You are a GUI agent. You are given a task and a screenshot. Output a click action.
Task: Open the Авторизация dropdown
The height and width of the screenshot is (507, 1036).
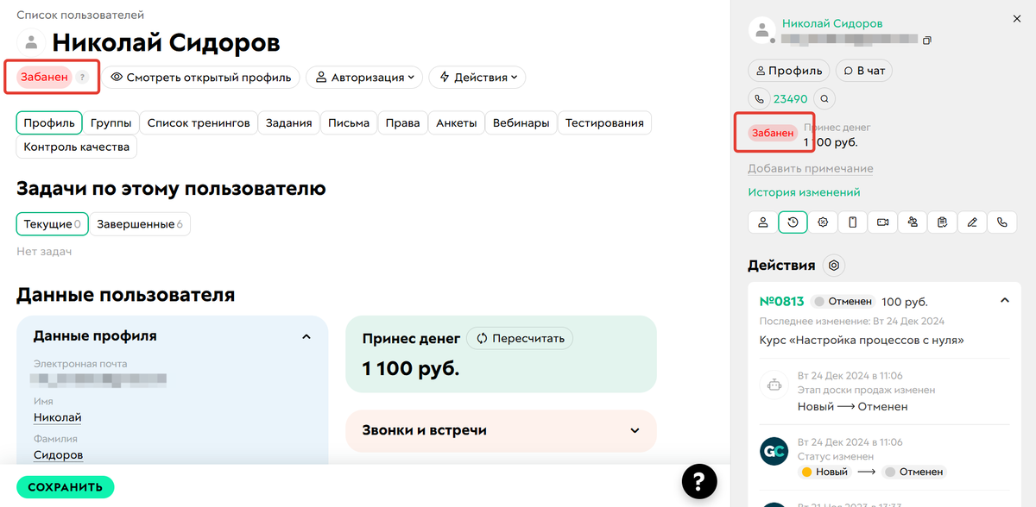[363, 77]
